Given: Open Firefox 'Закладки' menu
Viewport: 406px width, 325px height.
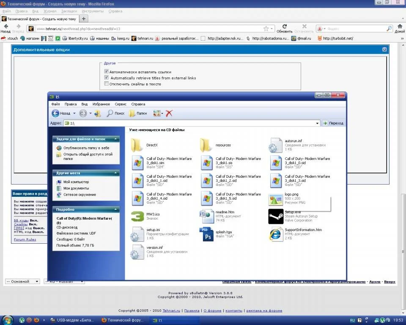Looking at the screenshot, I should click(x=69, y=11).
